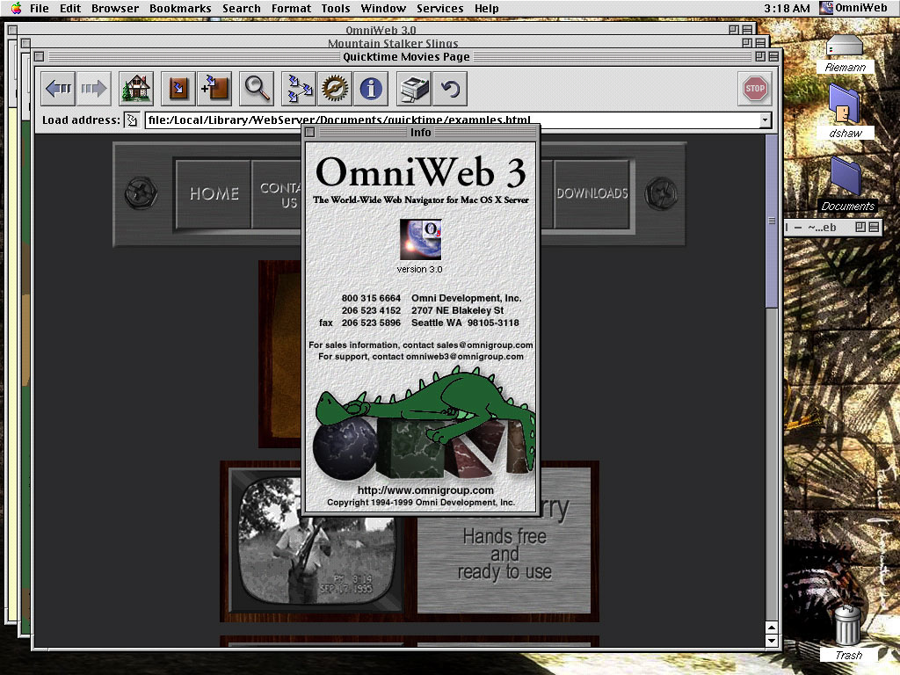Open the Window menu

click(383, 8)
